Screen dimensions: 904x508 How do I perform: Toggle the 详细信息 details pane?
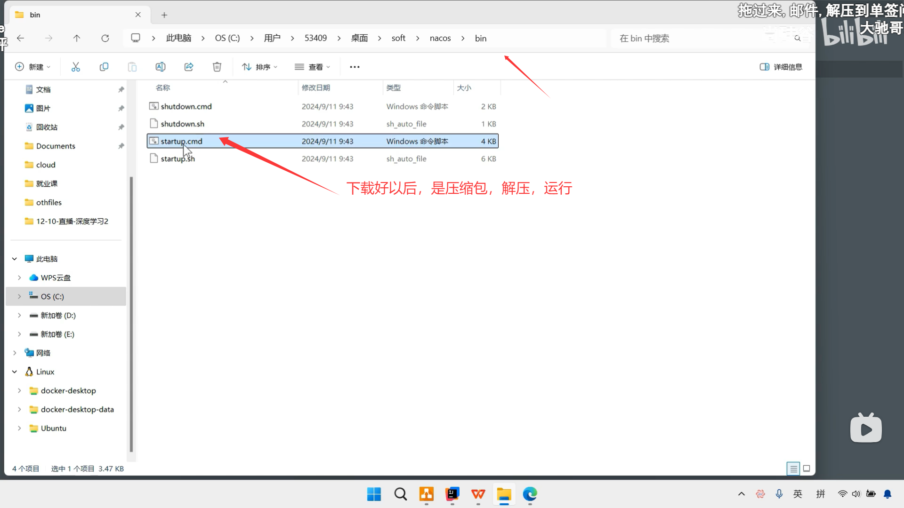coord(781,67)
